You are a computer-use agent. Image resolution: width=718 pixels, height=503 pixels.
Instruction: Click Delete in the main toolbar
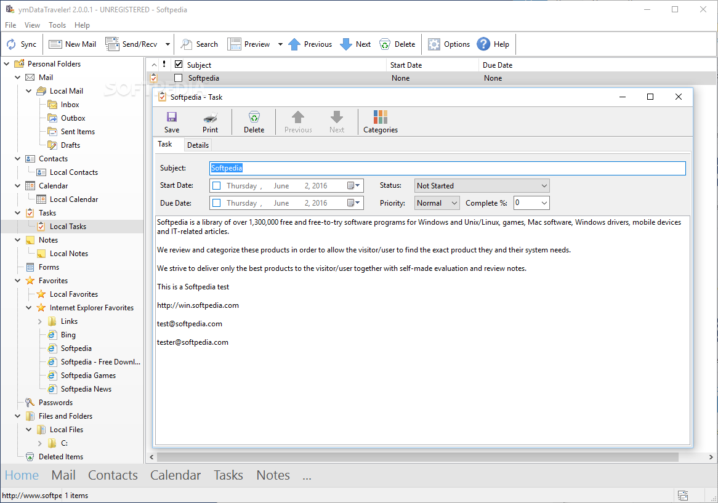pos(397,44)
